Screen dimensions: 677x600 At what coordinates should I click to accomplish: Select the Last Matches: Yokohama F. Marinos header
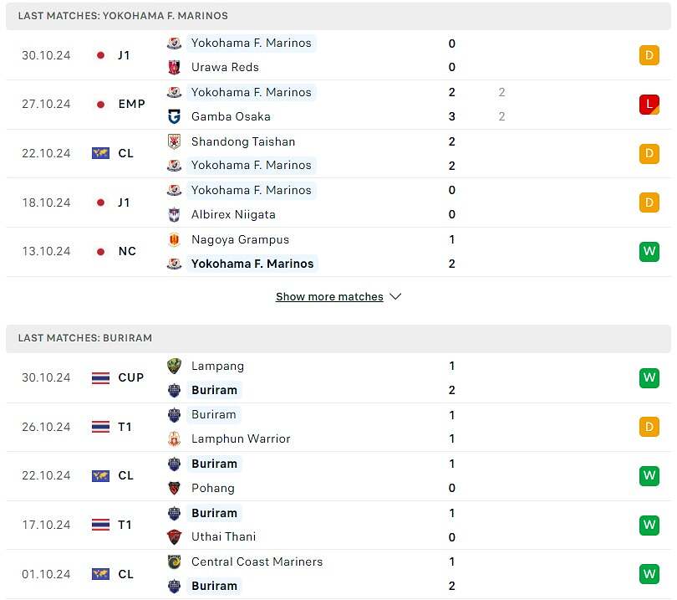[x=338, y=16]
